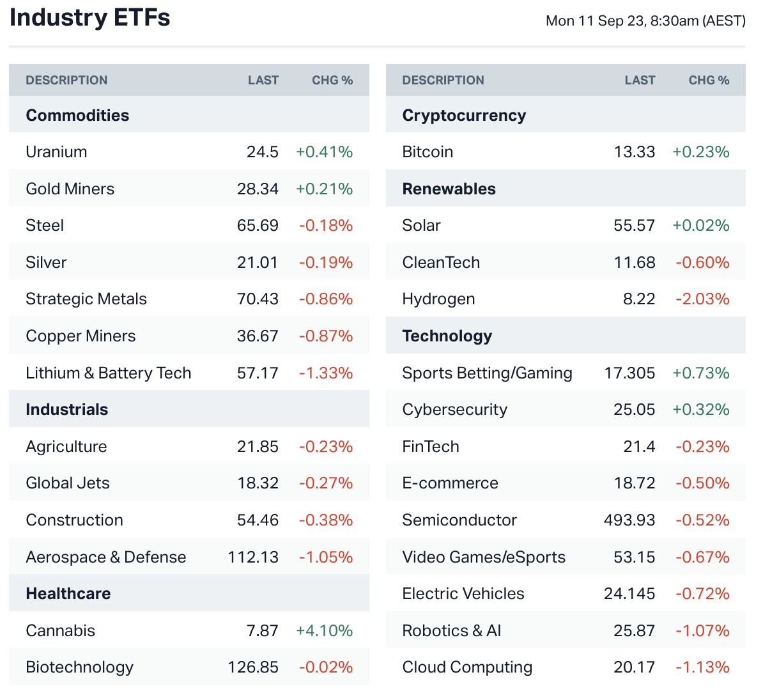Click the Commodities section heading
Screen dimensions: 763x693
(77, 116)
